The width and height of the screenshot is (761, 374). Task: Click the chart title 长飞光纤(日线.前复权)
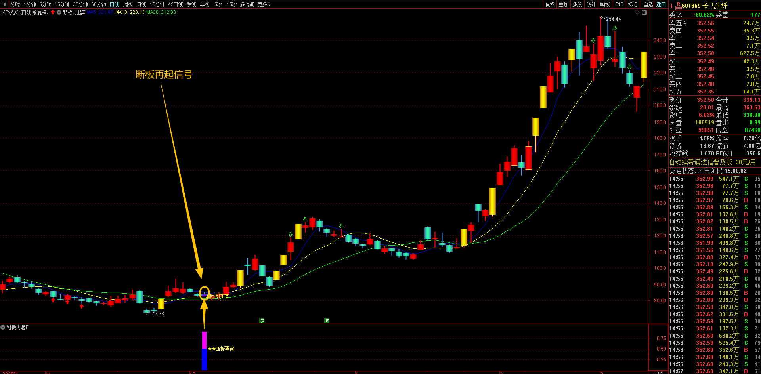[x=25, y=12]
